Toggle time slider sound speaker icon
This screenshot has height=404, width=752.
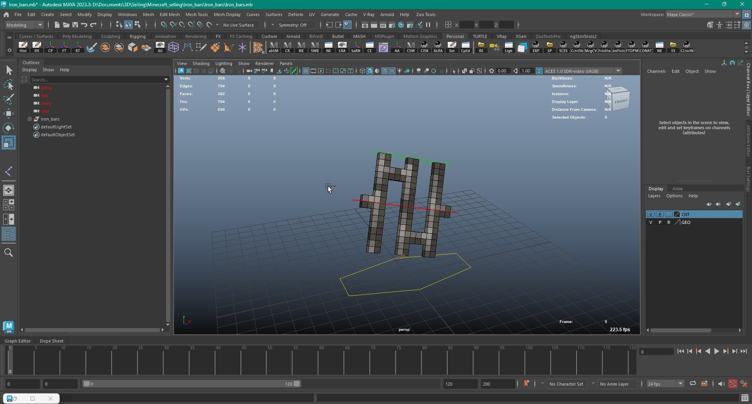tap(721, 384)
